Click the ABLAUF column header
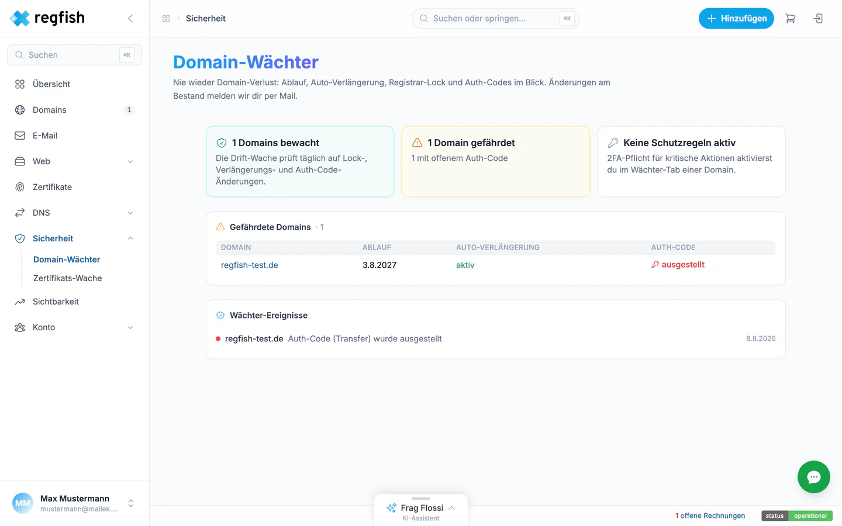Viewport: 842px width, 526px height. tap(377, 248)
